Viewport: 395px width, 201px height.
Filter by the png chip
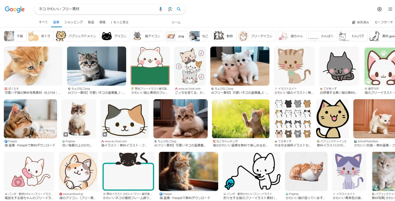[176, 36]
